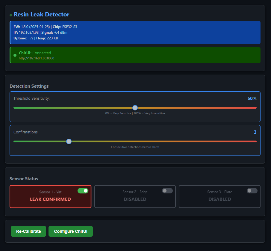Click the LEAK CONFIRMED status text
Image resolution: width=271 pixels, height=251 pixels.
point(50,199)
